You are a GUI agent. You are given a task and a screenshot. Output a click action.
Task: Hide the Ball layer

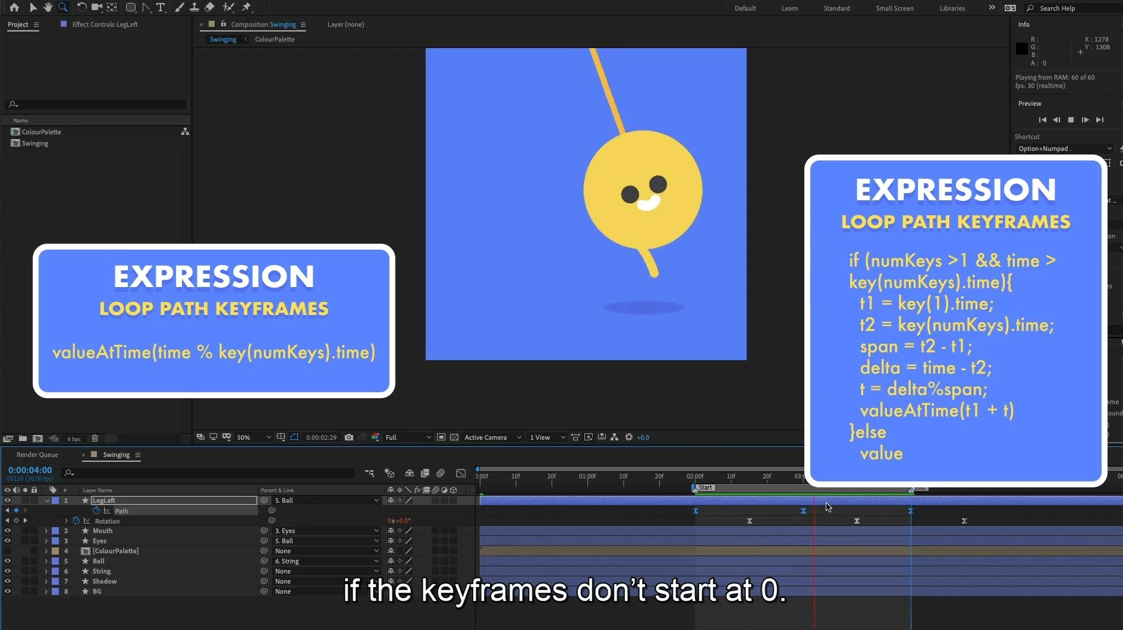pos(7,561)
